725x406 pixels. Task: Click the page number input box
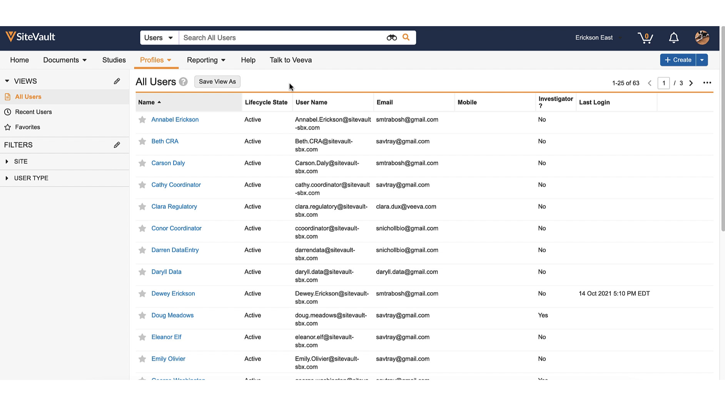pos(664,83)
